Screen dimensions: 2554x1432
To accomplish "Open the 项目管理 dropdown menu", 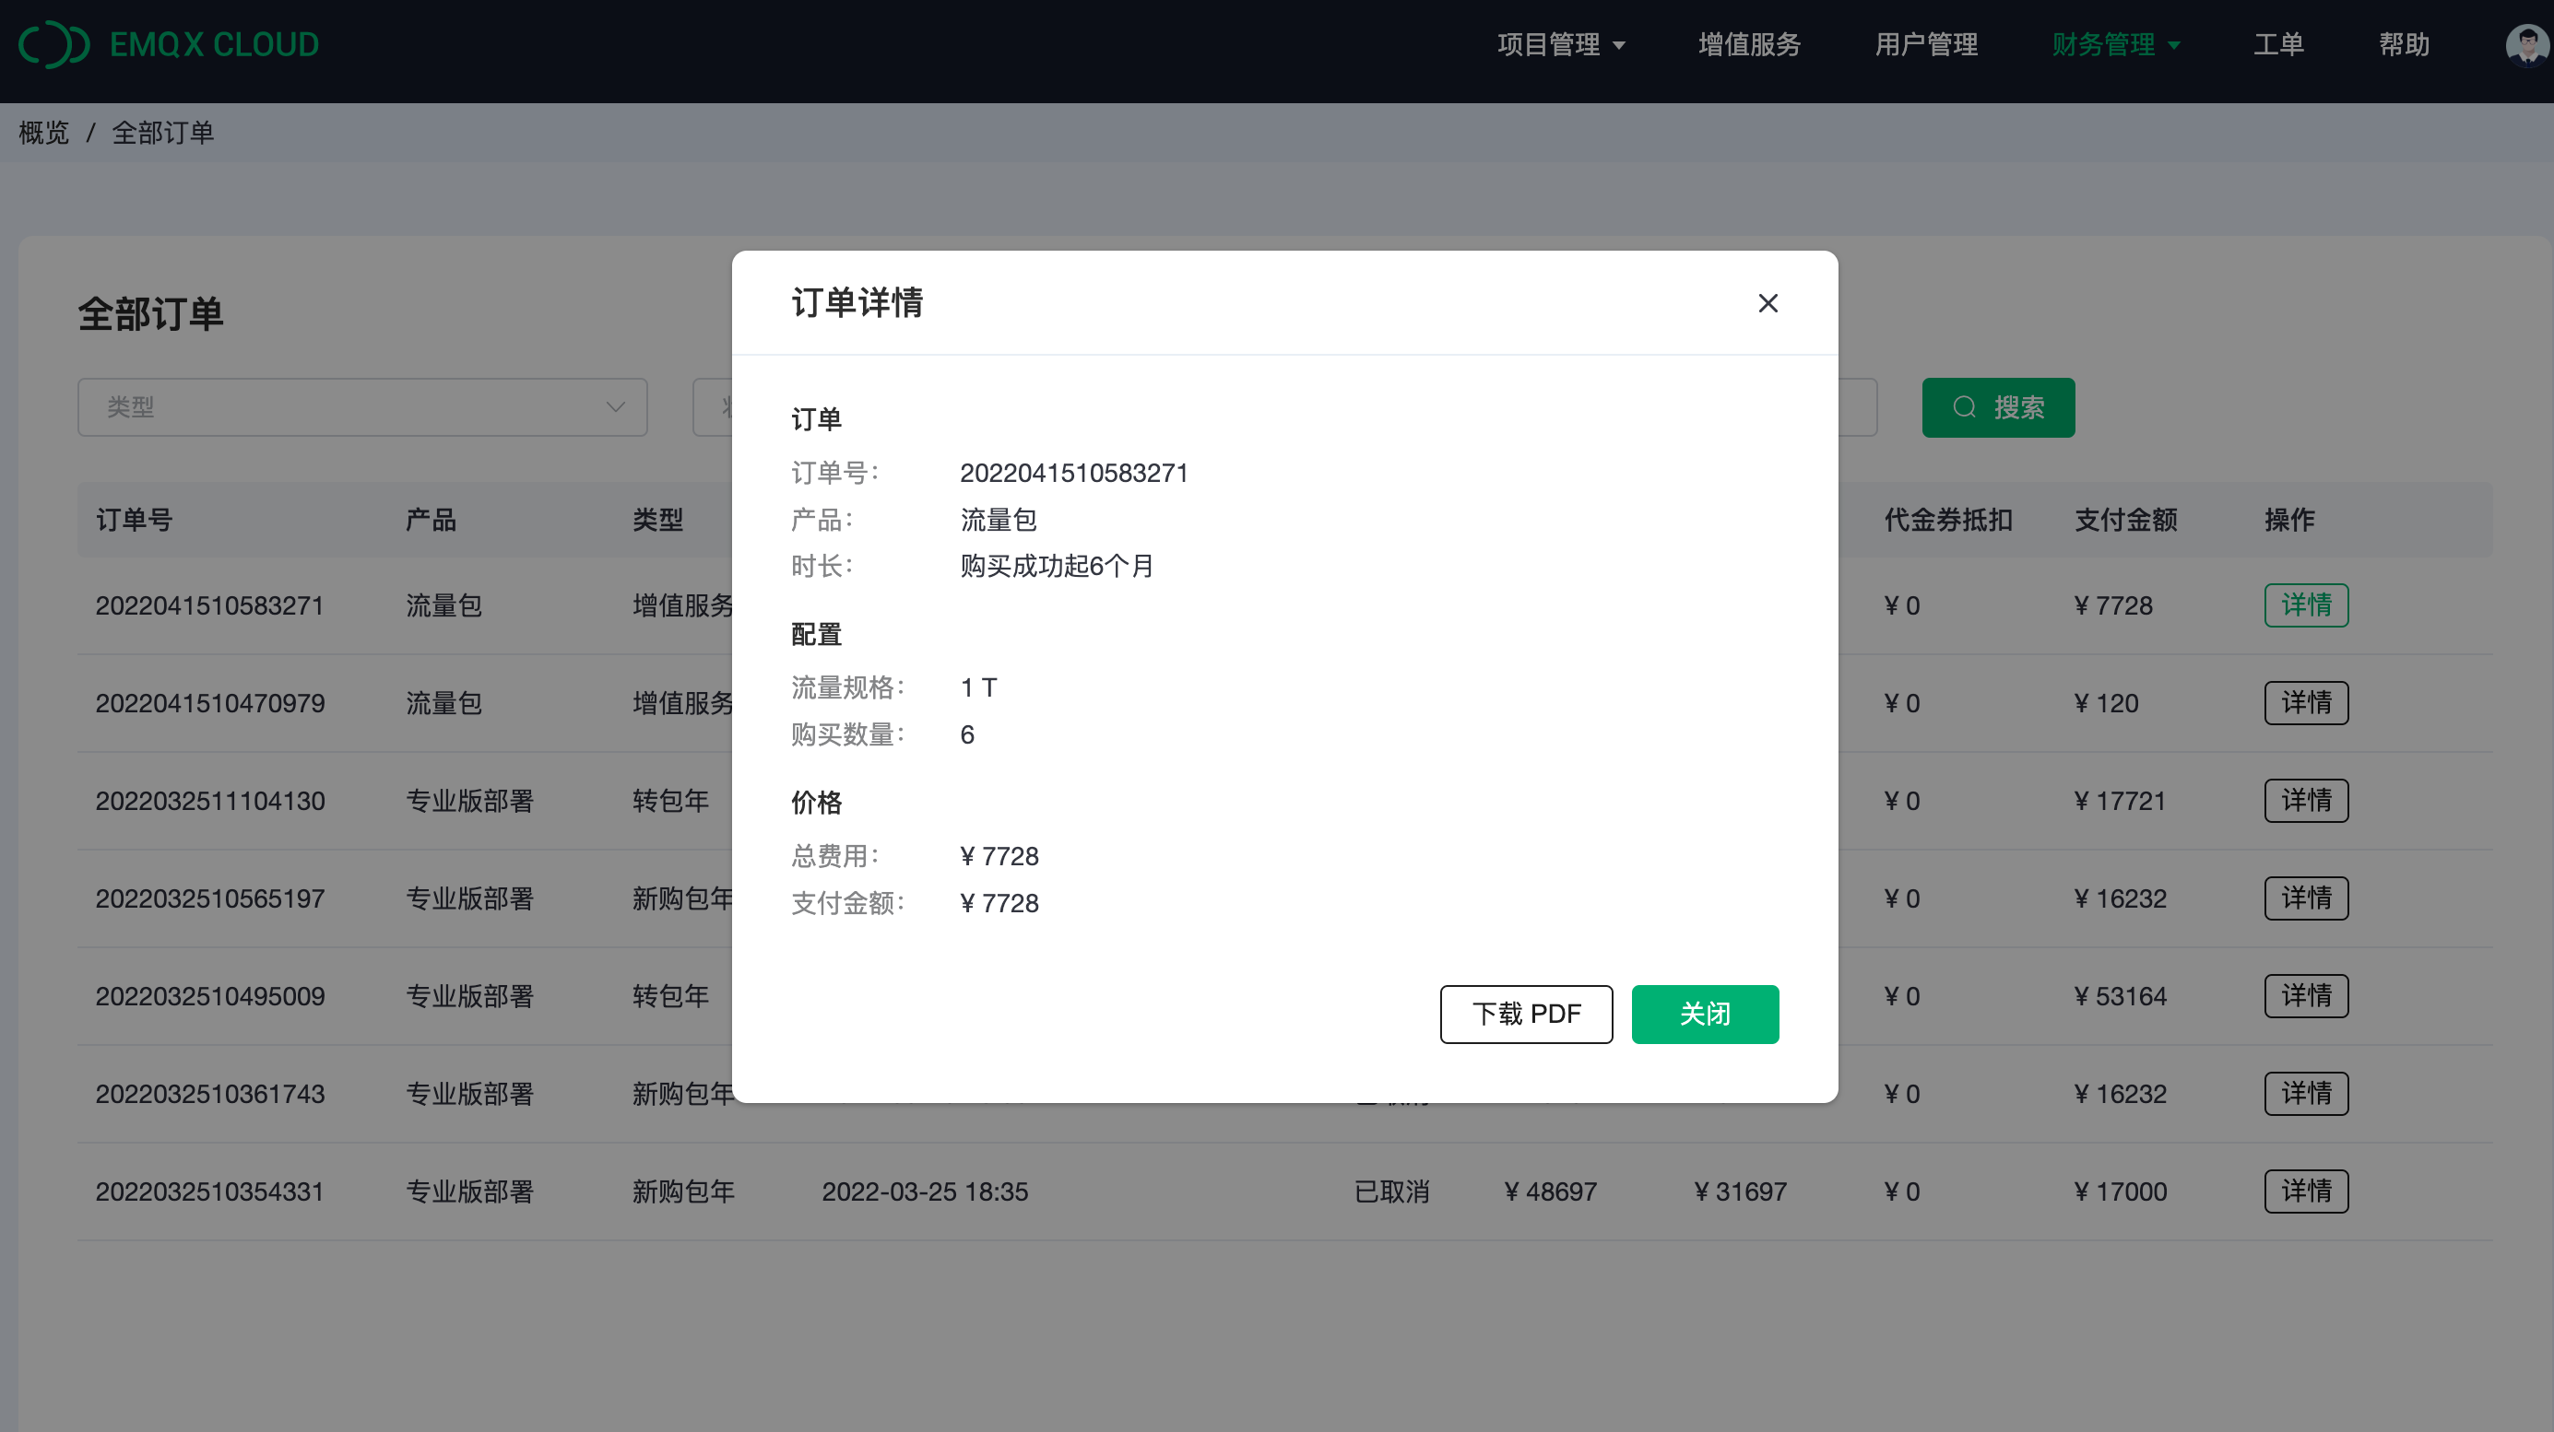I will (x=1561, y=44).
